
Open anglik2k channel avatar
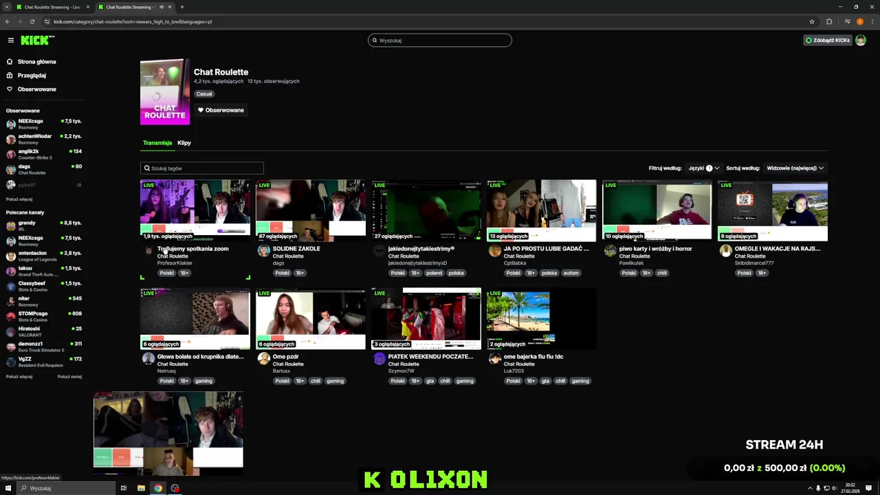pos(11,155)
